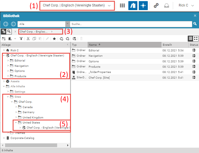Open the apps grid menu icon

[x=122, y=6]
